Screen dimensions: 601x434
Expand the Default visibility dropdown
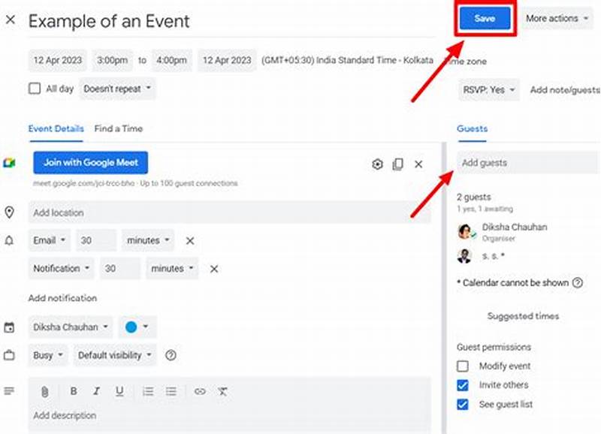tap(114, 355)
